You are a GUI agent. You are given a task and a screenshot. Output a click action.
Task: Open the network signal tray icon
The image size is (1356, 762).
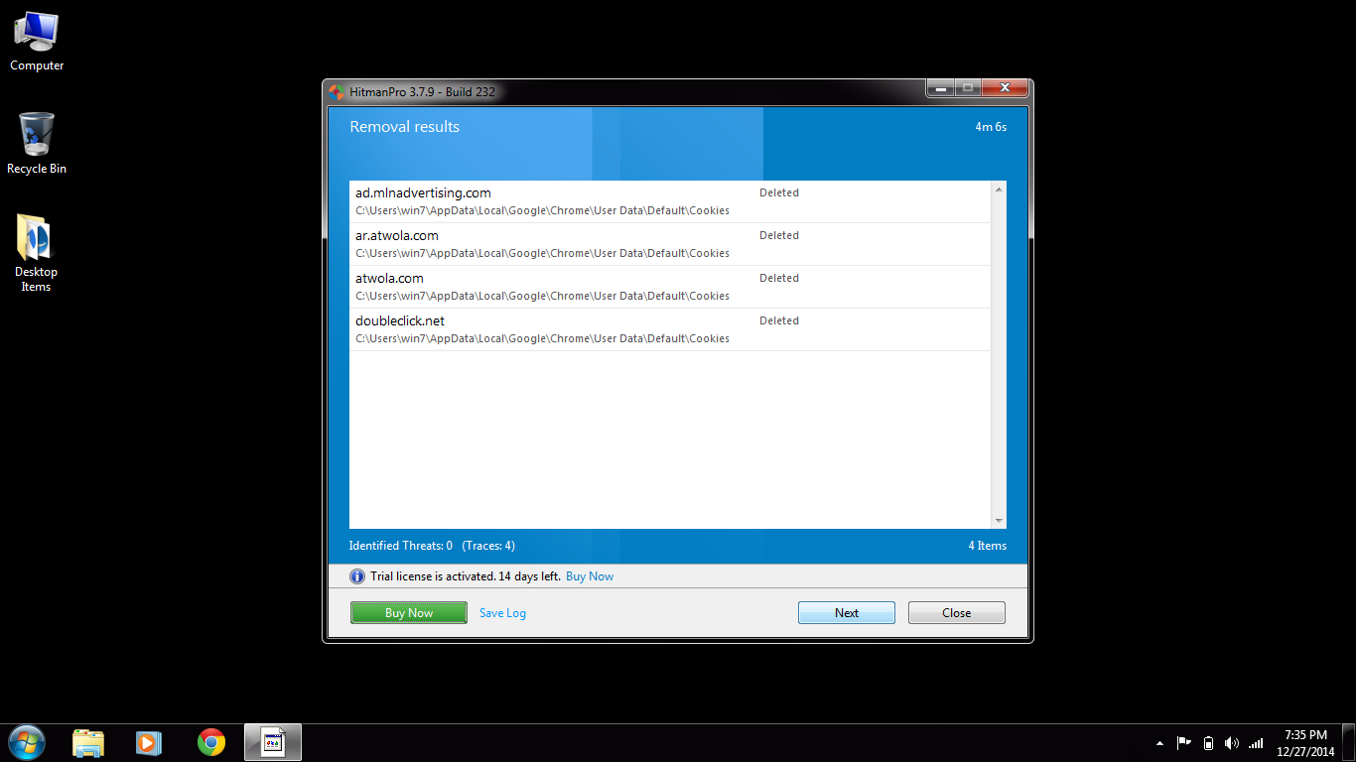(x=1256, y=743)
